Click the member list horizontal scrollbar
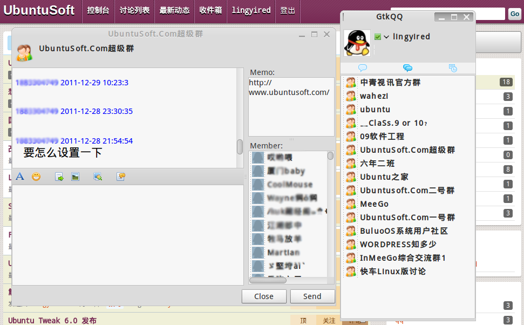The image size is (524, 325). [x=268, y=281]
